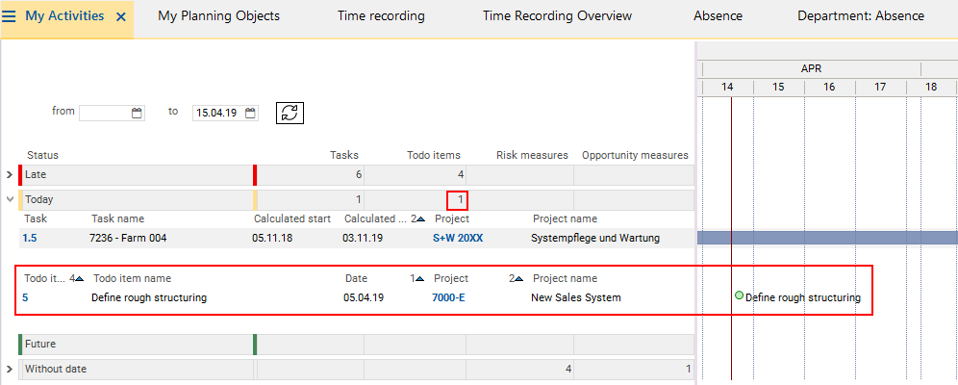
Task: Open the Time Recording Overview tab
Action: [x=557, y=16]
